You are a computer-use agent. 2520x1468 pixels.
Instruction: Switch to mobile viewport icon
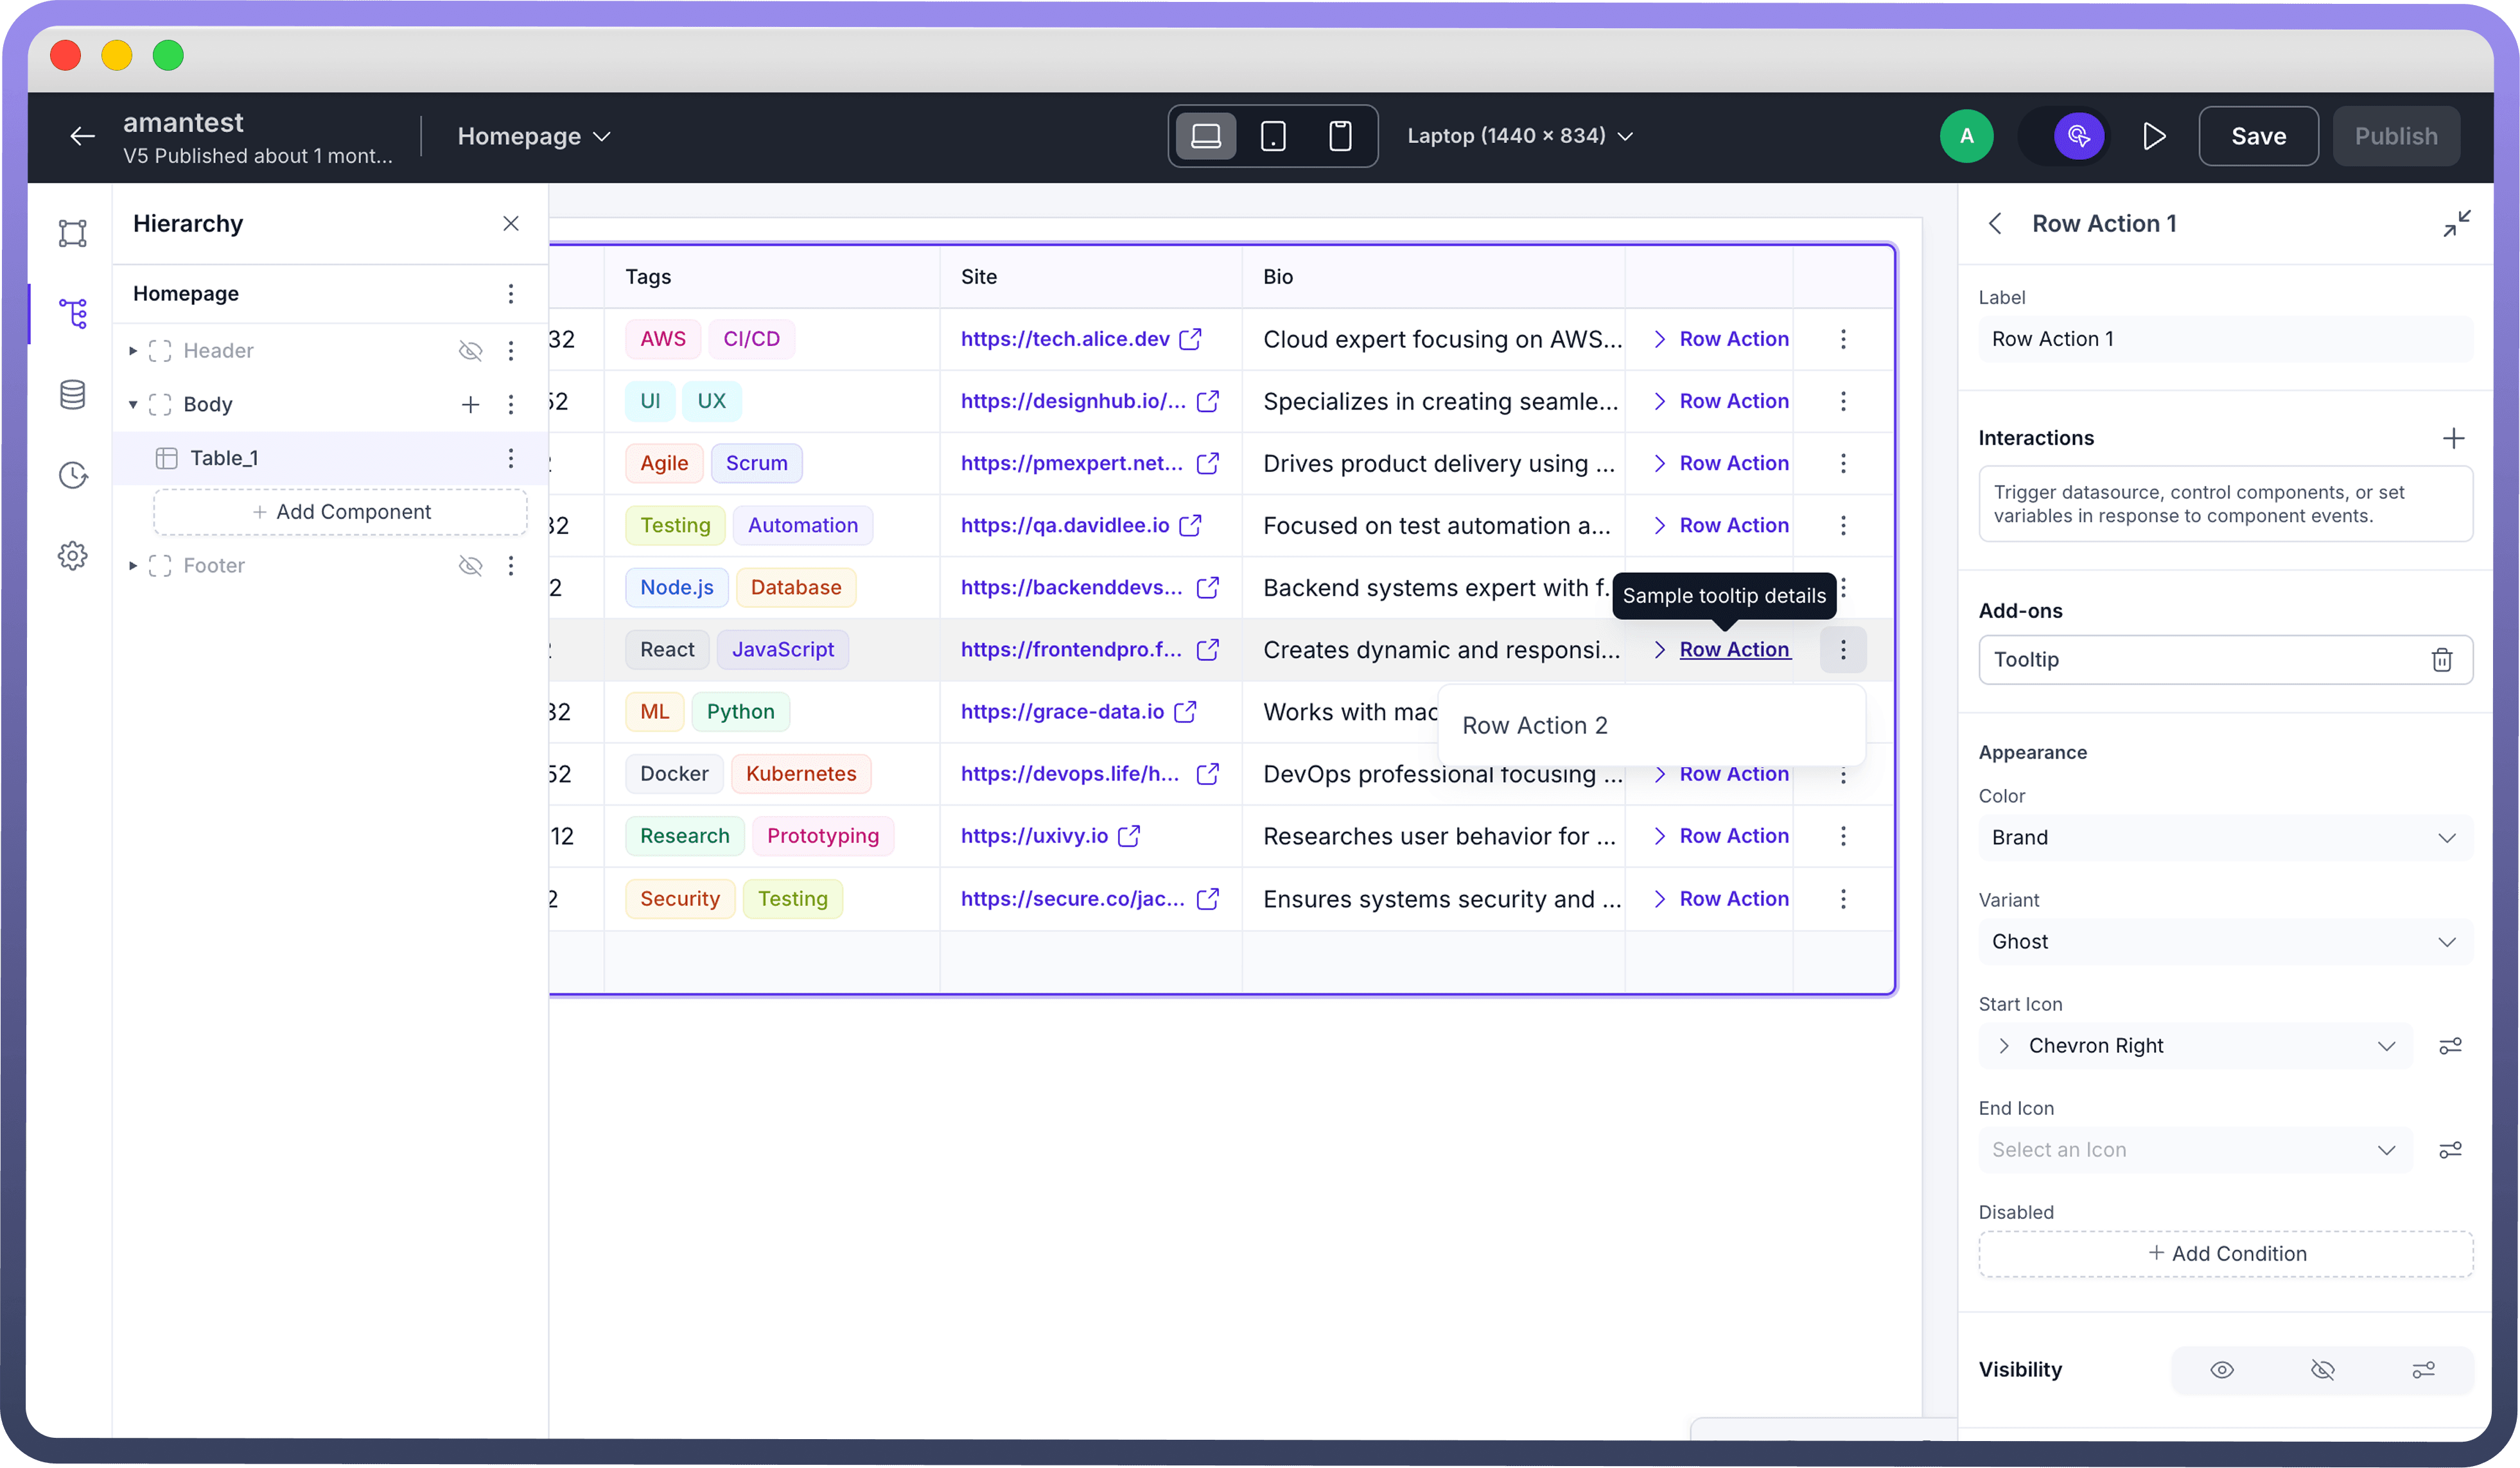[x=1339, y=136]
